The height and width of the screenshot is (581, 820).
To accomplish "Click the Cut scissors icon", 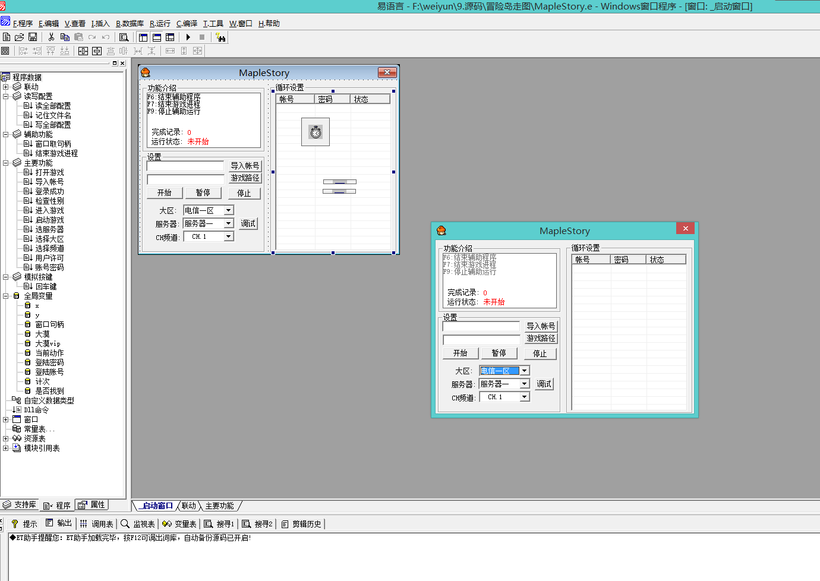I will [x=51, y=37].
